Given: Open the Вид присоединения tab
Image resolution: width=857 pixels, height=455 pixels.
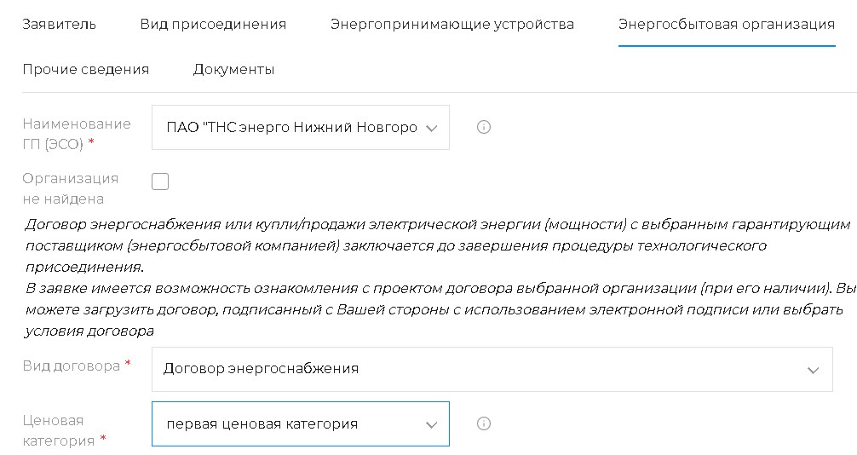Looking at the screenshot, I should point(213,24).
